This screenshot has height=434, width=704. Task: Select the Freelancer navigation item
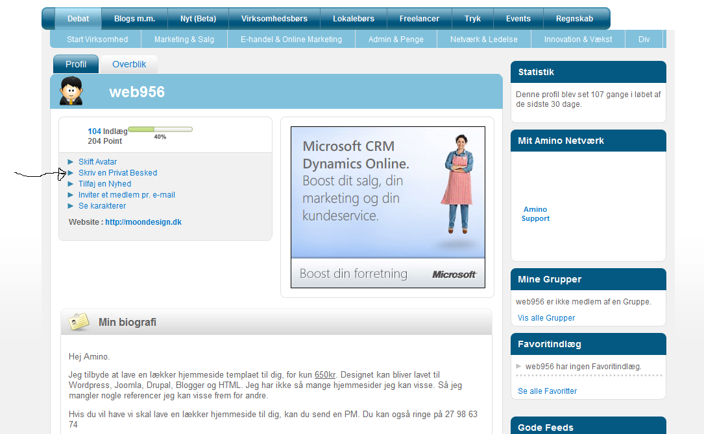[x=419, y=19]
